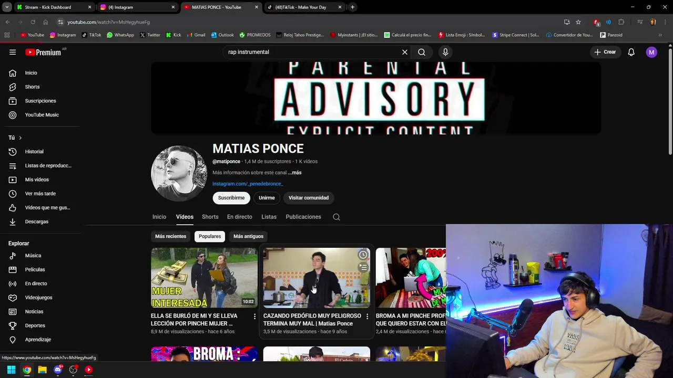Open File Explorer from taskbar
The width and height of the screenshot is (673, 378).
(x=42, y=370)
